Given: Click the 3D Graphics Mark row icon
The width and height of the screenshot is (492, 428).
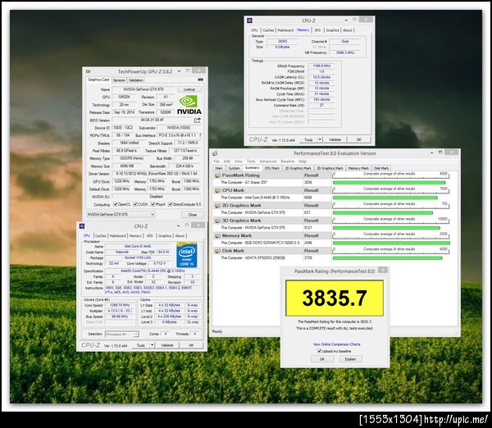Looking at the screenshot, I should click(x=217, y=221).
